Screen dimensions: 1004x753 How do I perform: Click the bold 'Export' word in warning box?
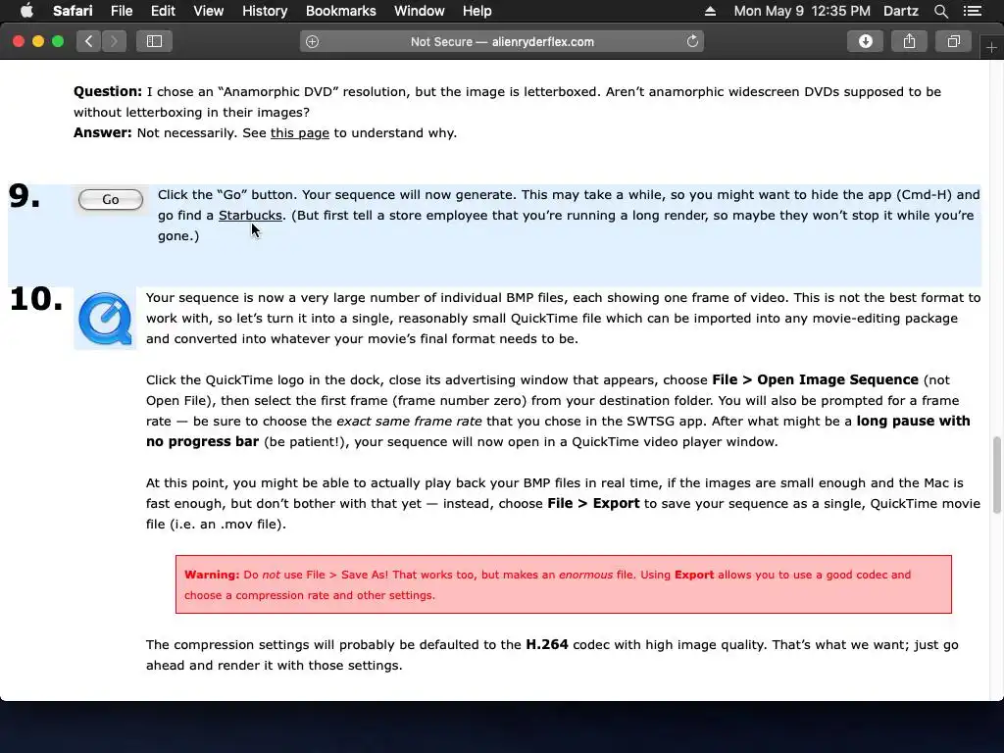(694, 575)
